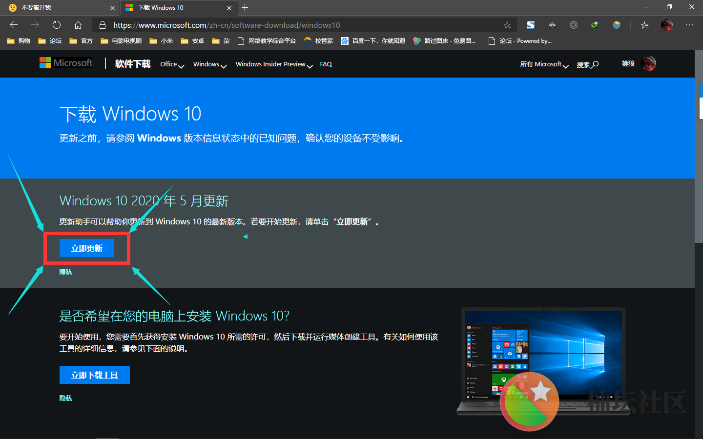Image resolution: width=703 pixels, height=439 pixels.
Task: Open the 软件下载 home link
Action: [x=133, y=64]
